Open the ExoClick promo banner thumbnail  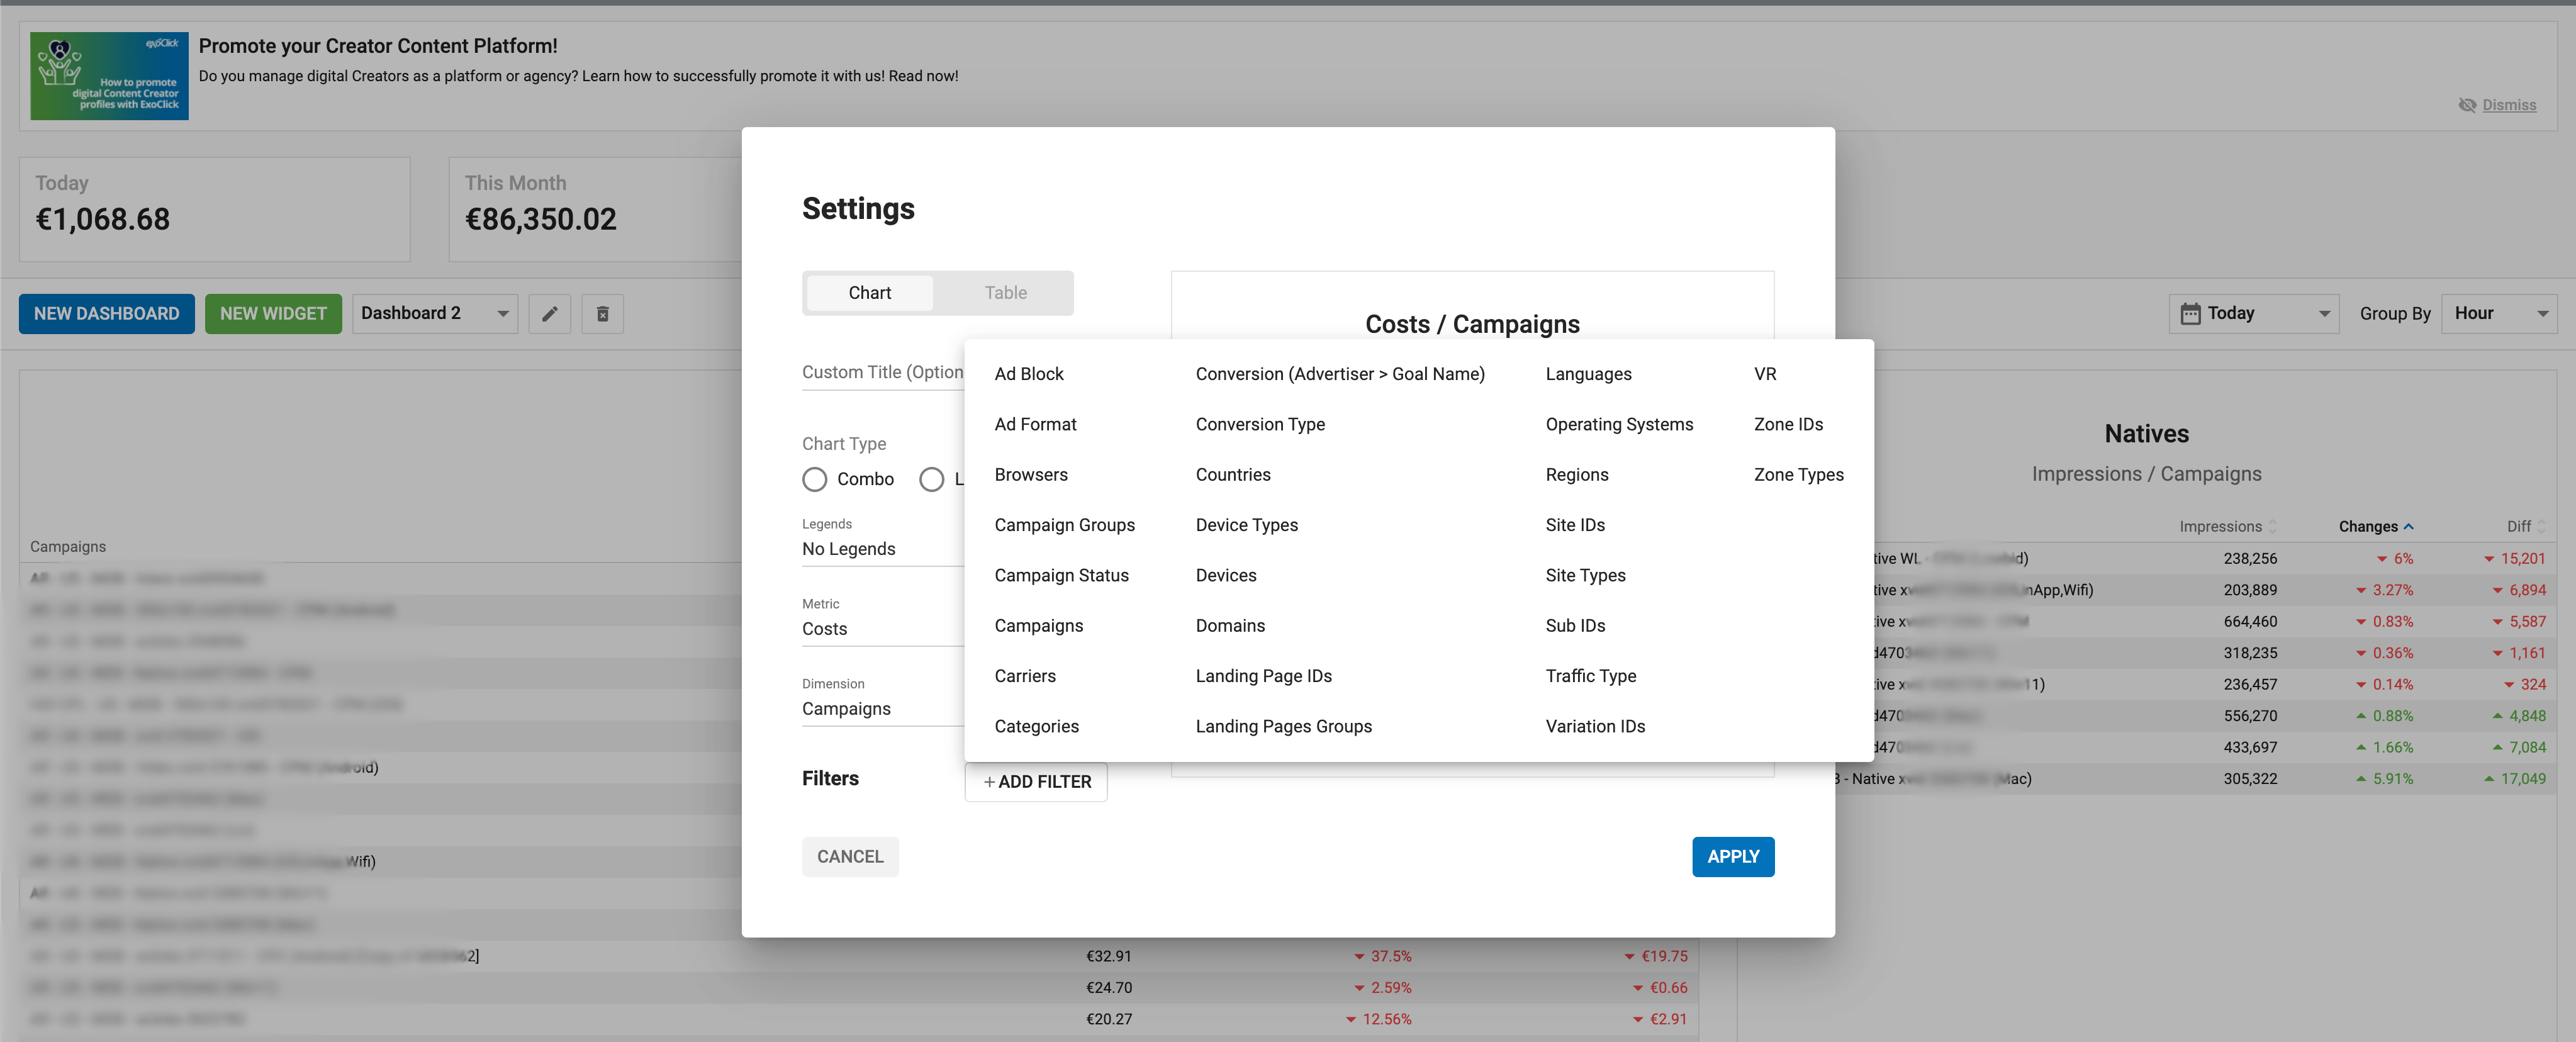coord(109,76)
